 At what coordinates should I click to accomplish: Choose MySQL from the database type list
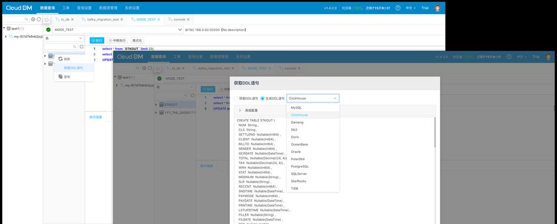pyautogui.click(x=312, y=108)
